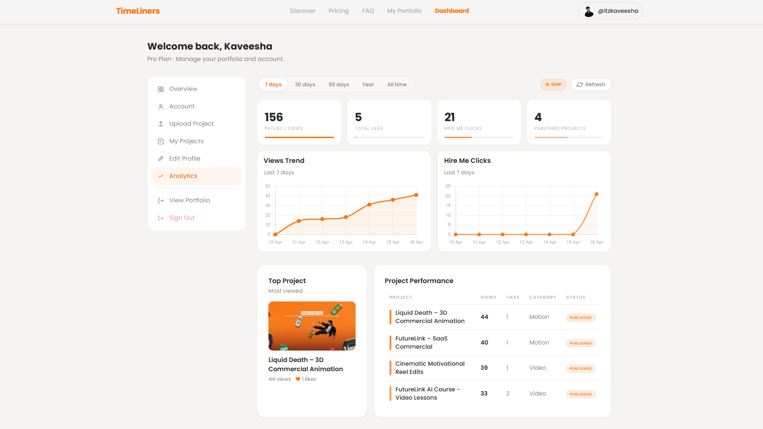Screen dimensions: 763x429
Task: Click the 4 Published Projects card
Action: coord(569,122)
